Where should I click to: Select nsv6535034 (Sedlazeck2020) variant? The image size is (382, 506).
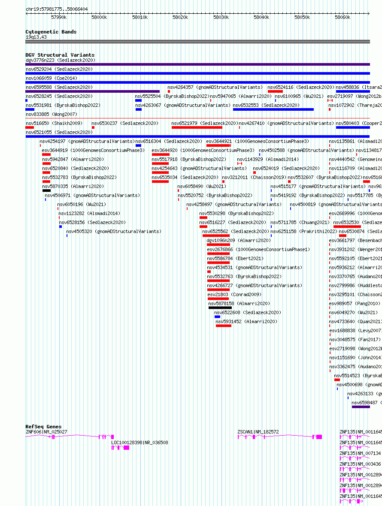coord(185,178)
